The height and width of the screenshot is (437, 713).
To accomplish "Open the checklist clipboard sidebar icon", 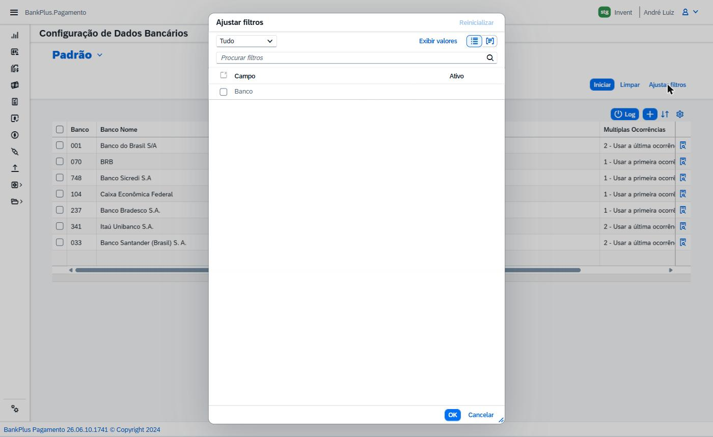I will pyautogui.click(x=15, y=102).
